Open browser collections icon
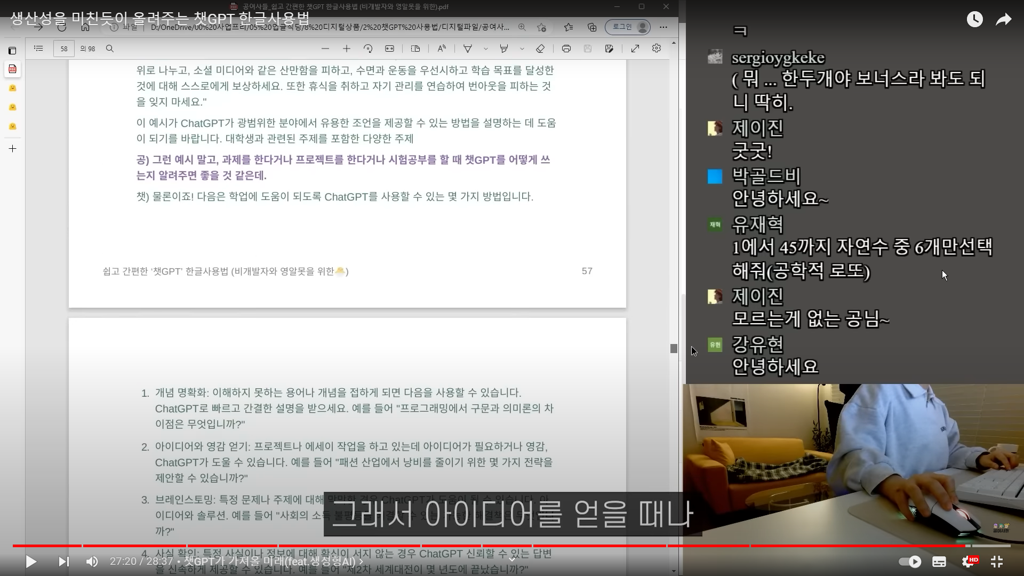The image size is (1024, 576). tap(592, 27)
